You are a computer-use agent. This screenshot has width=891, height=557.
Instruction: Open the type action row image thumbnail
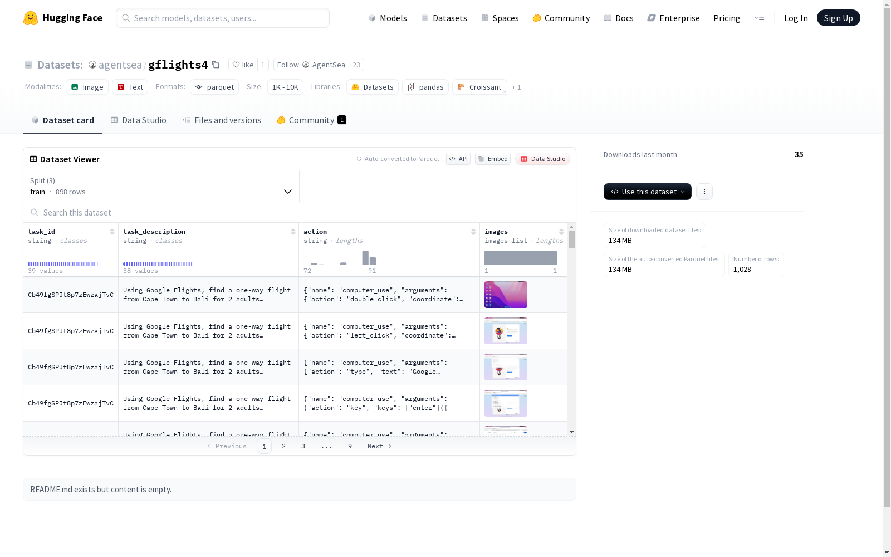point(506,367)
